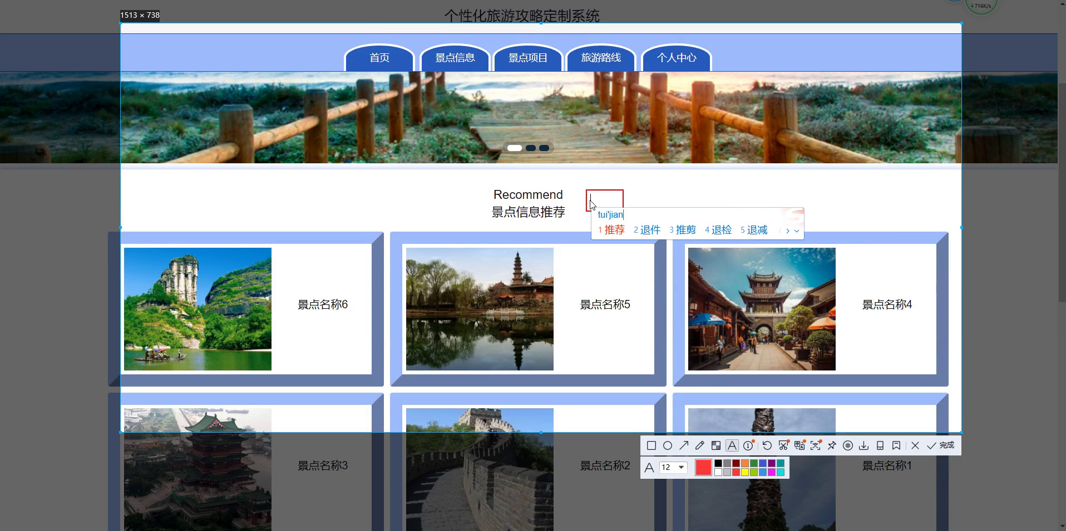Pick the dark green color swatch

tap(754, 463)
